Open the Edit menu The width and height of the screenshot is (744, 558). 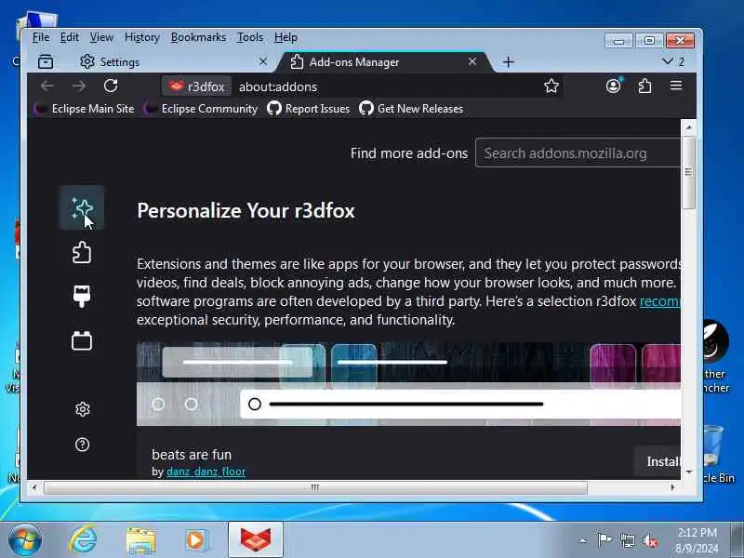pyautogui.click(x=69, y=37)
